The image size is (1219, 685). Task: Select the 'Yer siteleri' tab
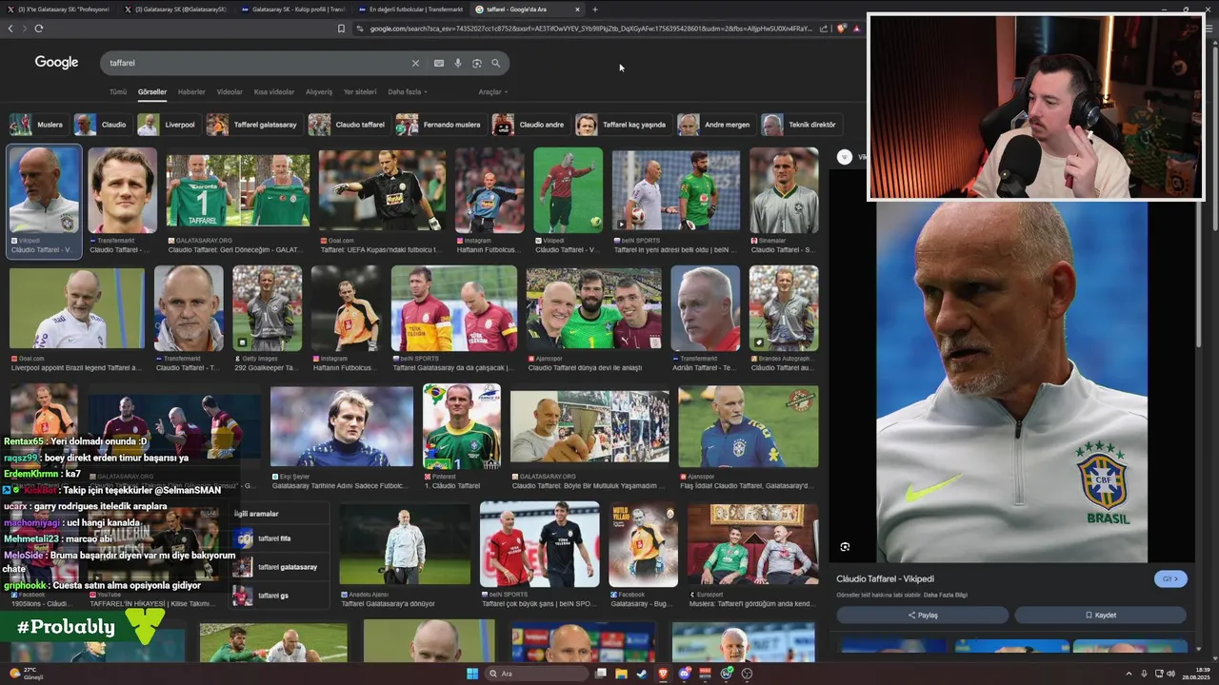pyautogui.click(x=360, y=92)
